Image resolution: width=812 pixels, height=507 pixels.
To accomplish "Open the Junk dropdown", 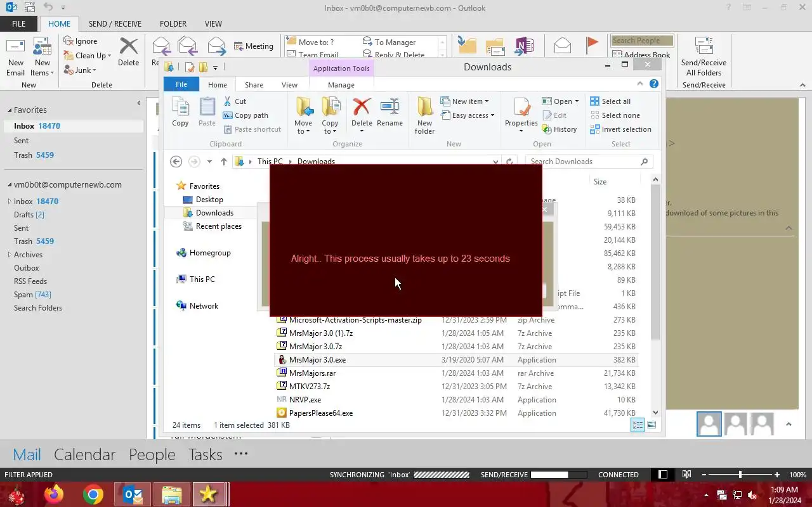I will pyautogui.click(x=80, y=70).
